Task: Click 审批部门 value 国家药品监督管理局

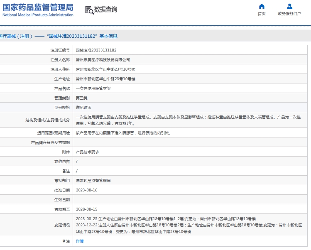Action: (93, 181)
